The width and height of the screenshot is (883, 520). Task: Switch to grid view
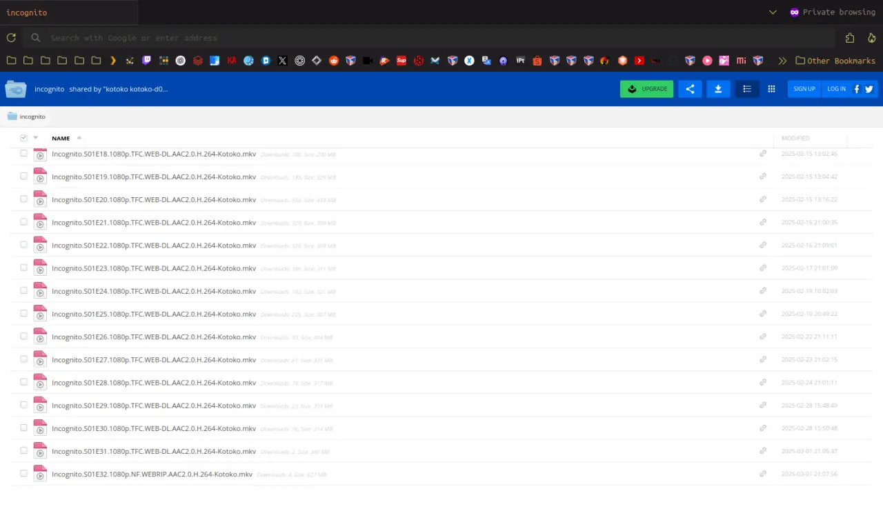click(x=771, y=89)
